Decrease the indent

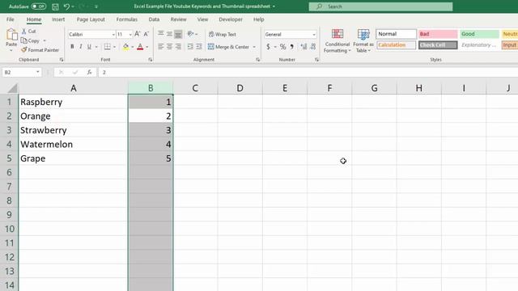pos(190,47)
